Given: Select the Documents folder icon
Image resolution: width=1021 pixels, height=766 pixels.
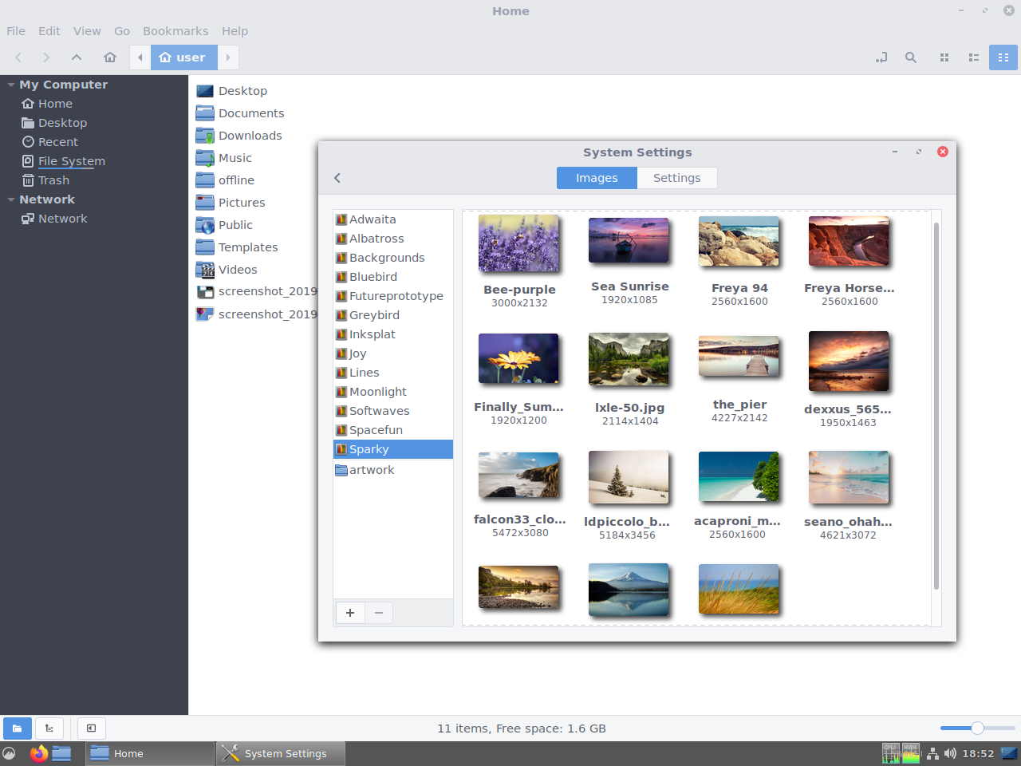Looking at the screenshot, I should coord(205,113).
